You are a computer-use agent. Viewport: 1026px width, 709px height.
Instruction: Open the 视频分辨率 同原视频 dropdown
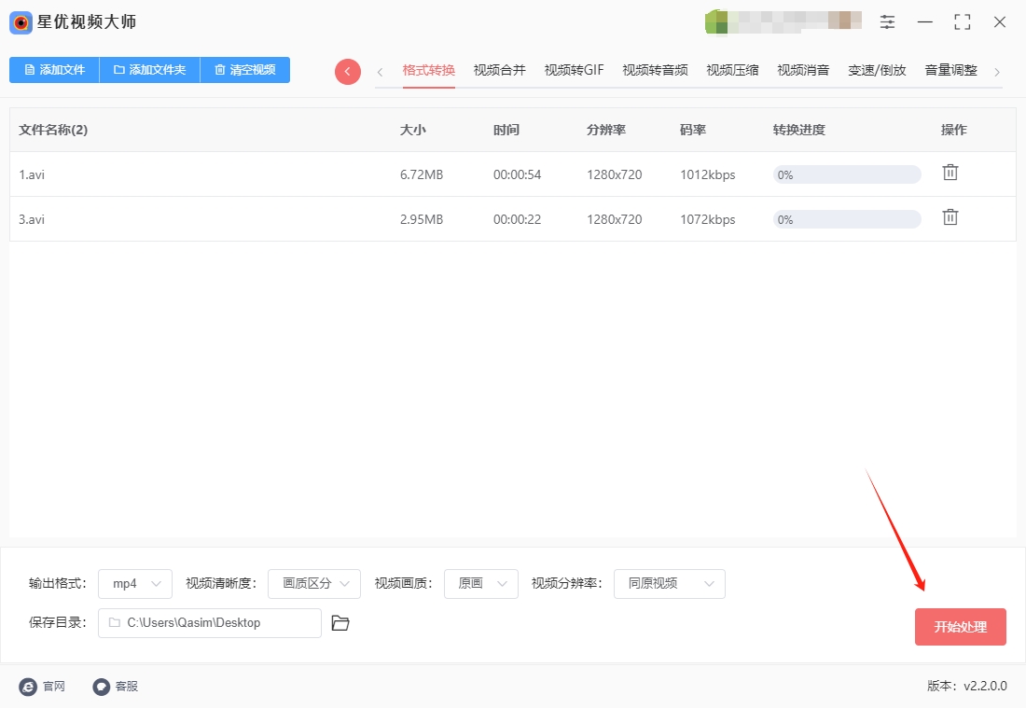(670, 583)
